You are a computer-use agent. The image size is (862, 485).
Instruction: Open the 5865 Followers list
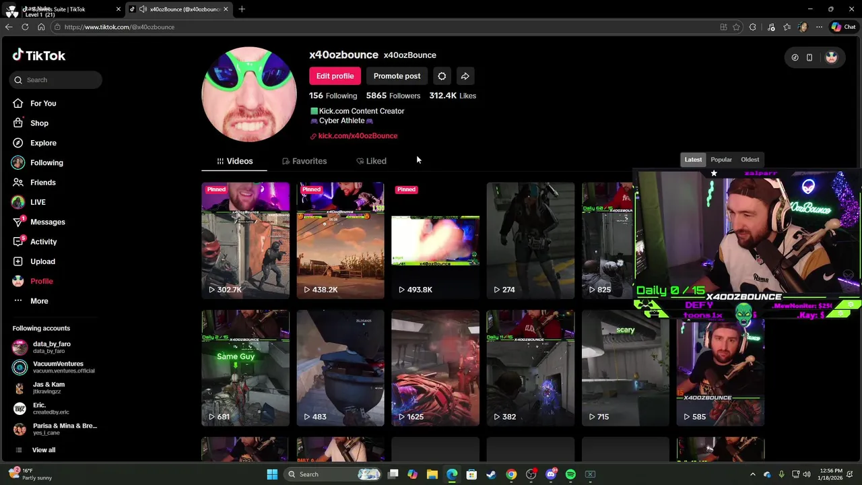point(393,96)
